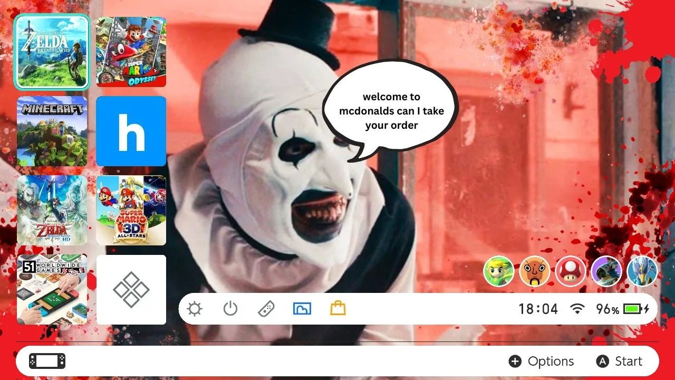Select the blue Zora character user avatar
The height and width of the screenshot is (380, 675).
642,271
